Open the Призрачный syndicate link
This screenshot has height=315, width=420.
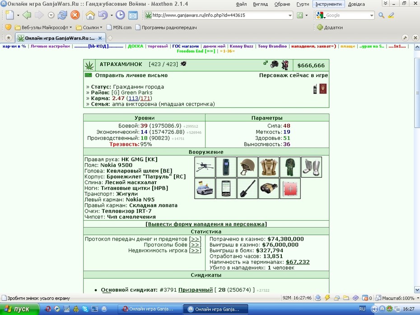(x=196, y=290)
